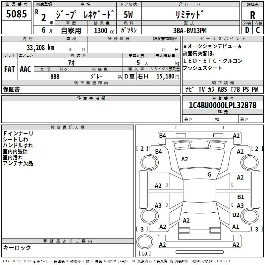The height and width of the screenshot is (265, 265).
Task: Click the 事務局よりご案内 header
Action: [68, 241]
